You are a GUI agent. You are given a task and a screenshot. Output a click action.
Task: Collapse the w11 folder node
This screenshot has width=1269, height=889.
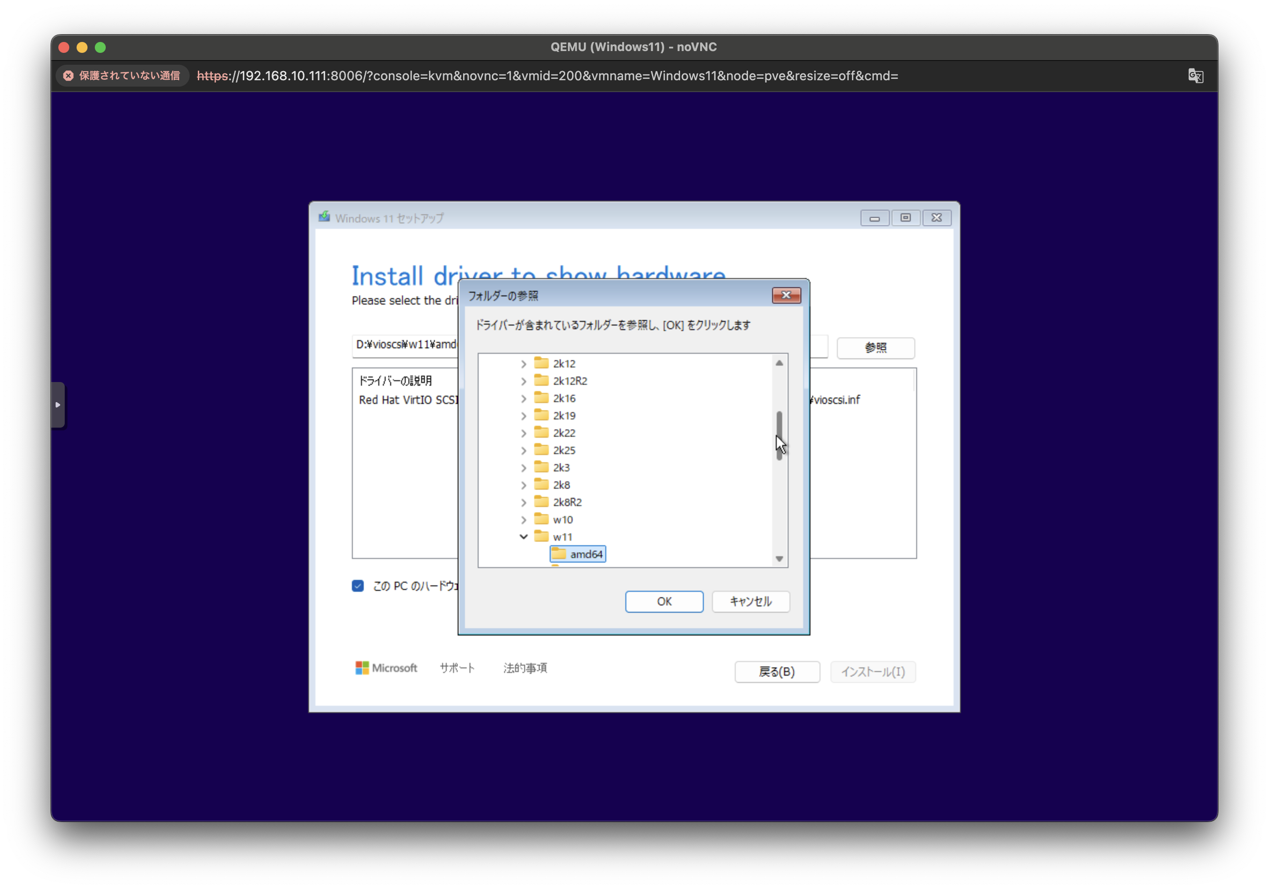point(523,537)
